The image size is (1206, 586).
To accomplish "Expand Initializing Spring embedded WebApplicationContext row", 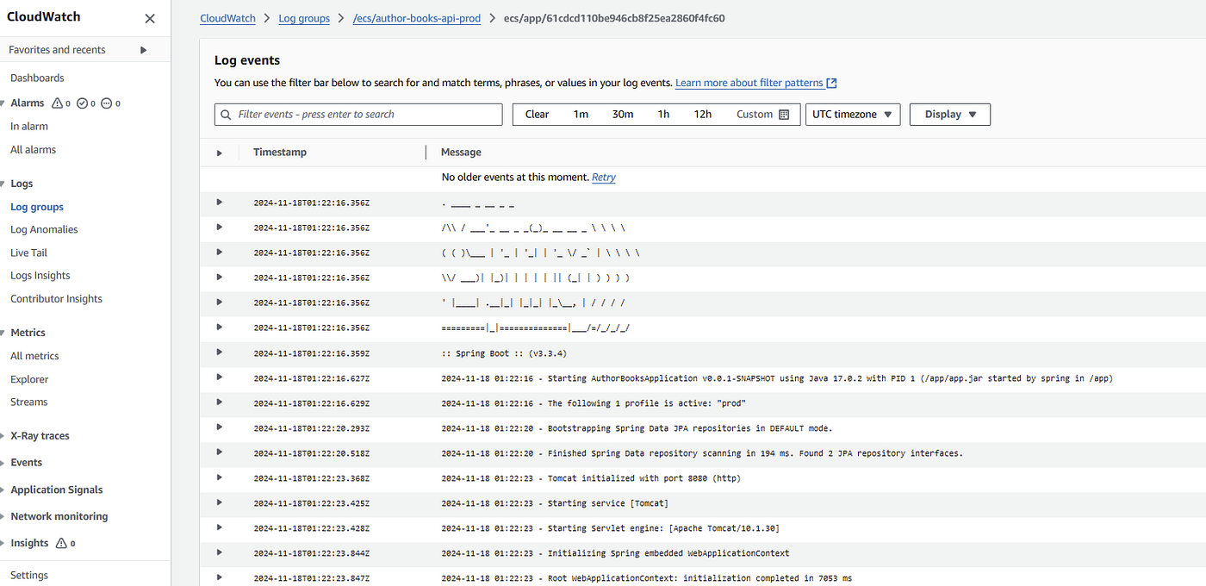I will tap(220, 552).
